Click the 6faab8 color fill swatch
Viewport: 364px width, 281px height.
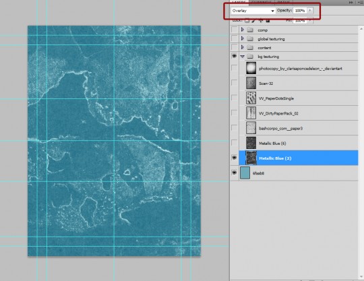tap(245, 173)
